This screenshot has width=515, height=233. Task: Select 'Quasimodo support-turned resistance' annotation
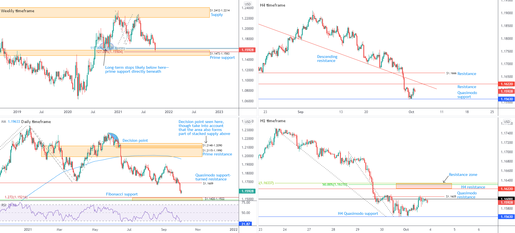click(213, 177)
